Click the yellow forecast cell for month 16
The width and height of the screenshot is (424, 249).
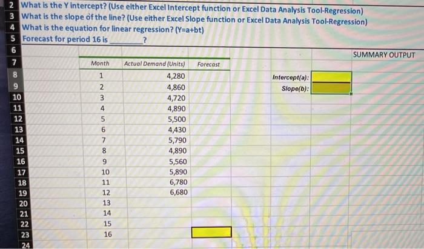(x=211, y=232)
